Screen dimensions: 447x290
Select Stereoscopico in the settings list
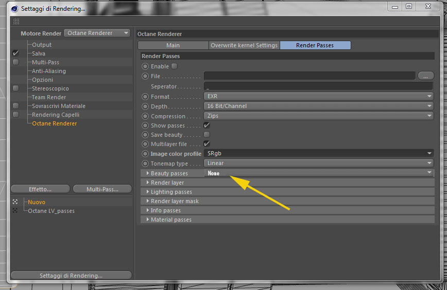[50, 88]
